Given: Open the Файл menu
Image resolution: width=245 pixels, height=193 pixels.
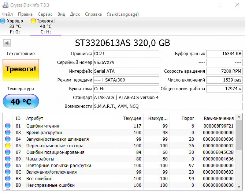Looking at the screenshot, I should click(x=7, y=14).
